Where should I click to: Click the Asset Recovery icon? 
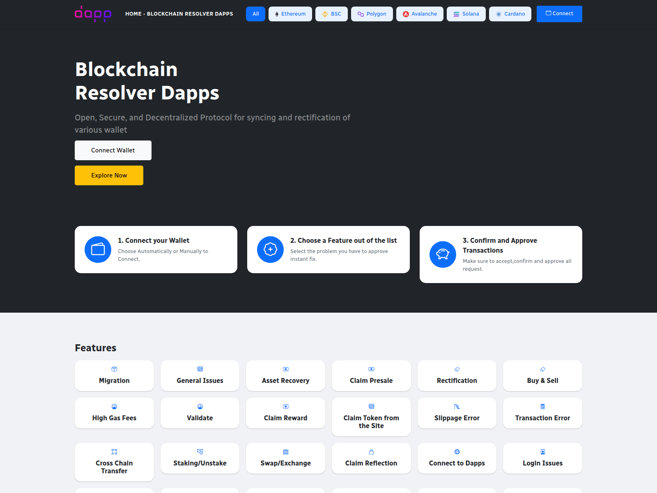pos(286,369)
